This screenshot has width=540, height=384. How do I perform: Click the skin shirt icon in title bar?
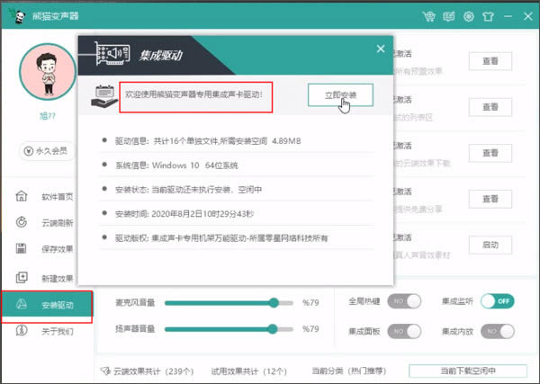pos(488,16)
